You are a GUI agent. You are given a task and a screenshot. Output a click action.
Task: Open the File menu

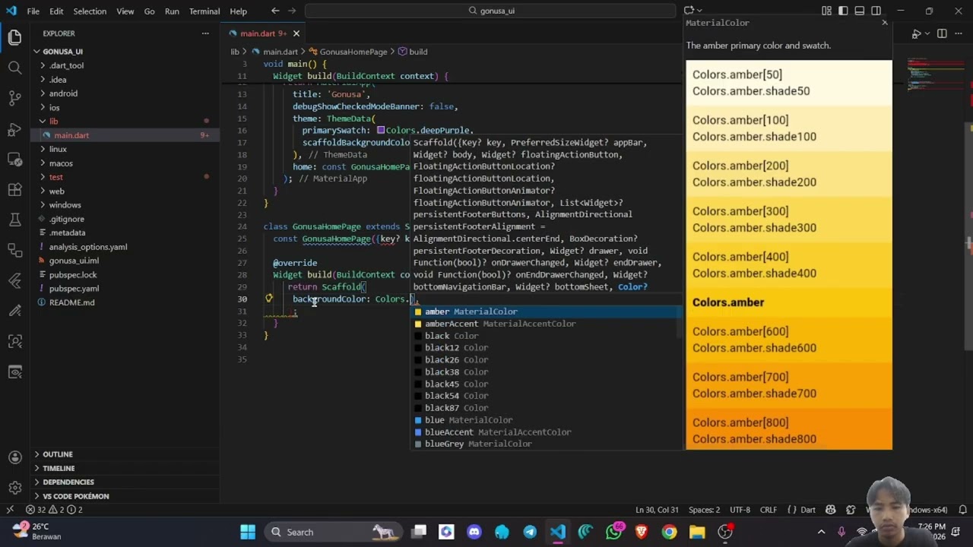click(x=33, y=11)
